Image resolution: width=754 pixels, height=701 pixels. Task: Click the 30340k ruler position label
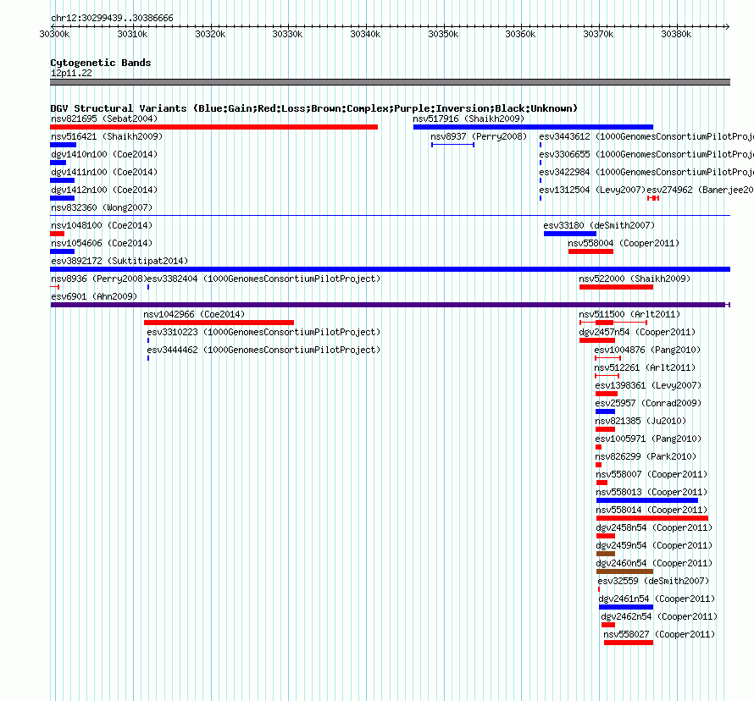(x=365, y=34)
